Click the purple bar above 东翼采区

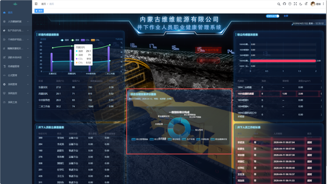click(51, 62)
